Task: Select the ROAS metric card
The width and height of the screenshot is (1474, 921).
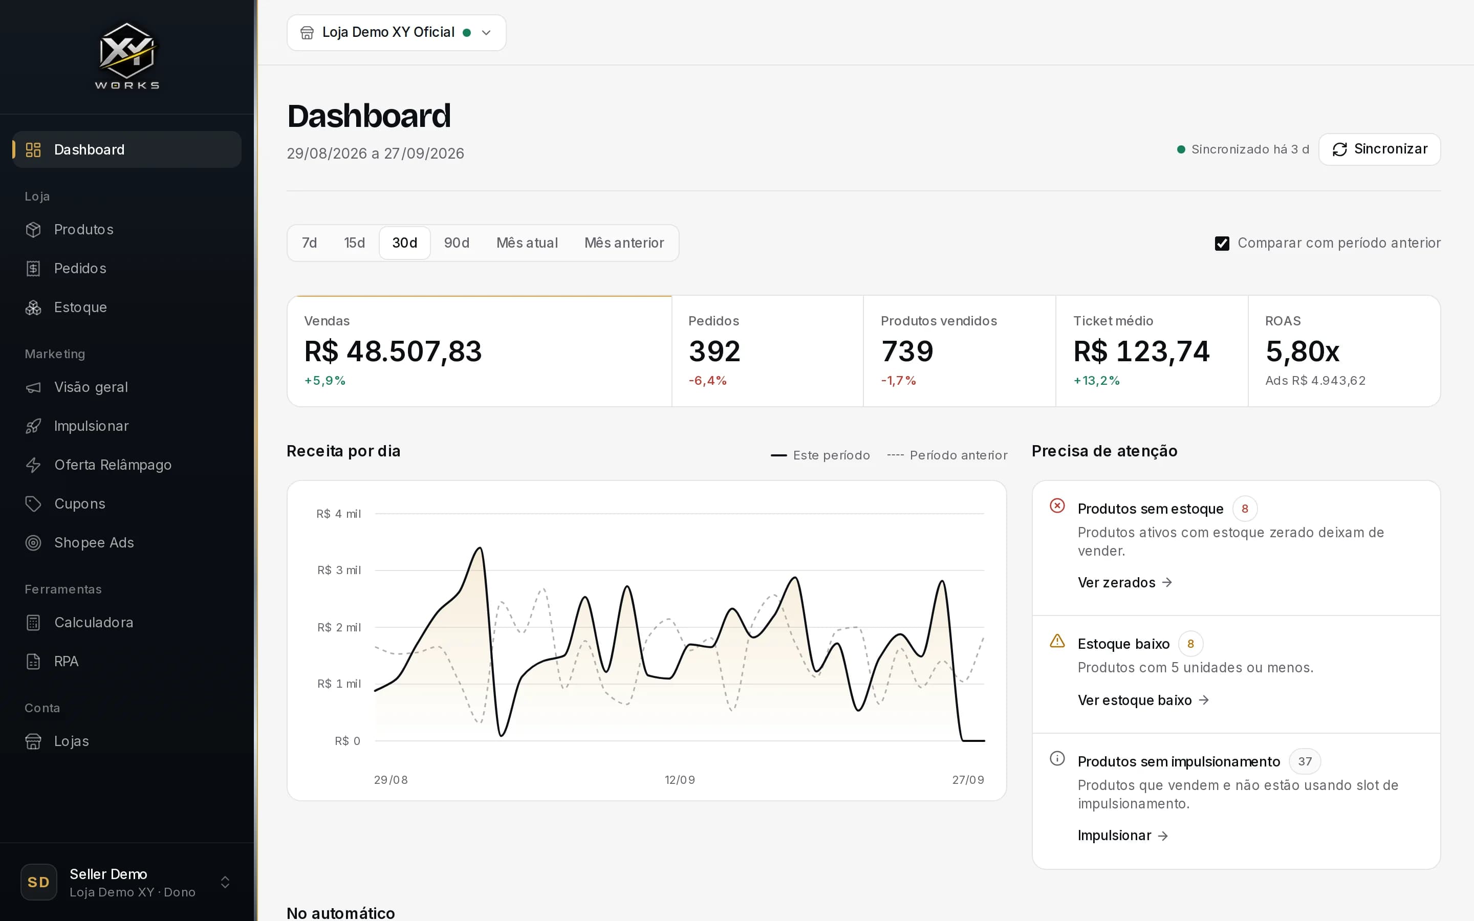Action: 1345,351
